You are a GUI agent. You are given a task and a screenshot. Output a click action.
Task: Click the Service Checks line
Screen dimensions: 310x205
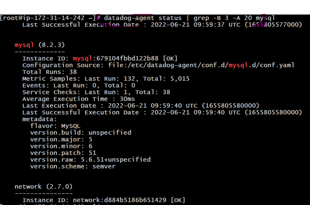click(x=96, y=92)
